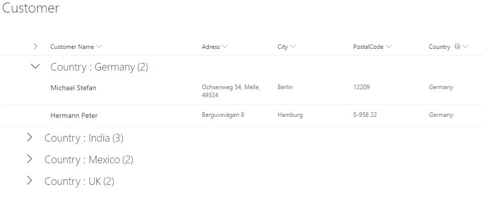Click the Hamburg city cell
The height and width of the screenshot is (204, 483).
(x=290, y=115)
